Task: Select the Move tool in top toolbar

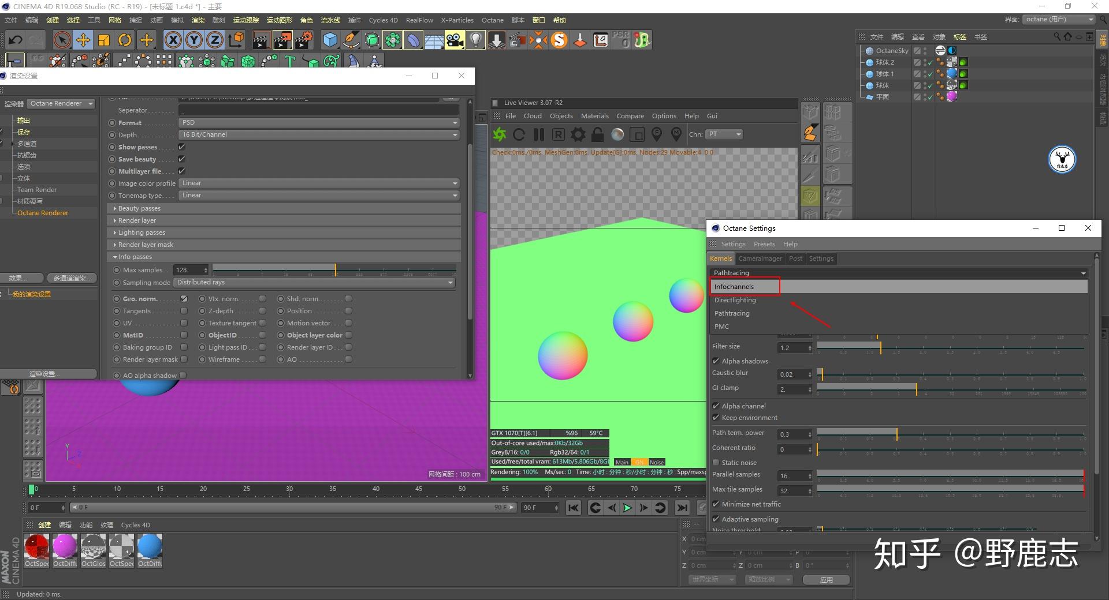Action: point(83,40)
